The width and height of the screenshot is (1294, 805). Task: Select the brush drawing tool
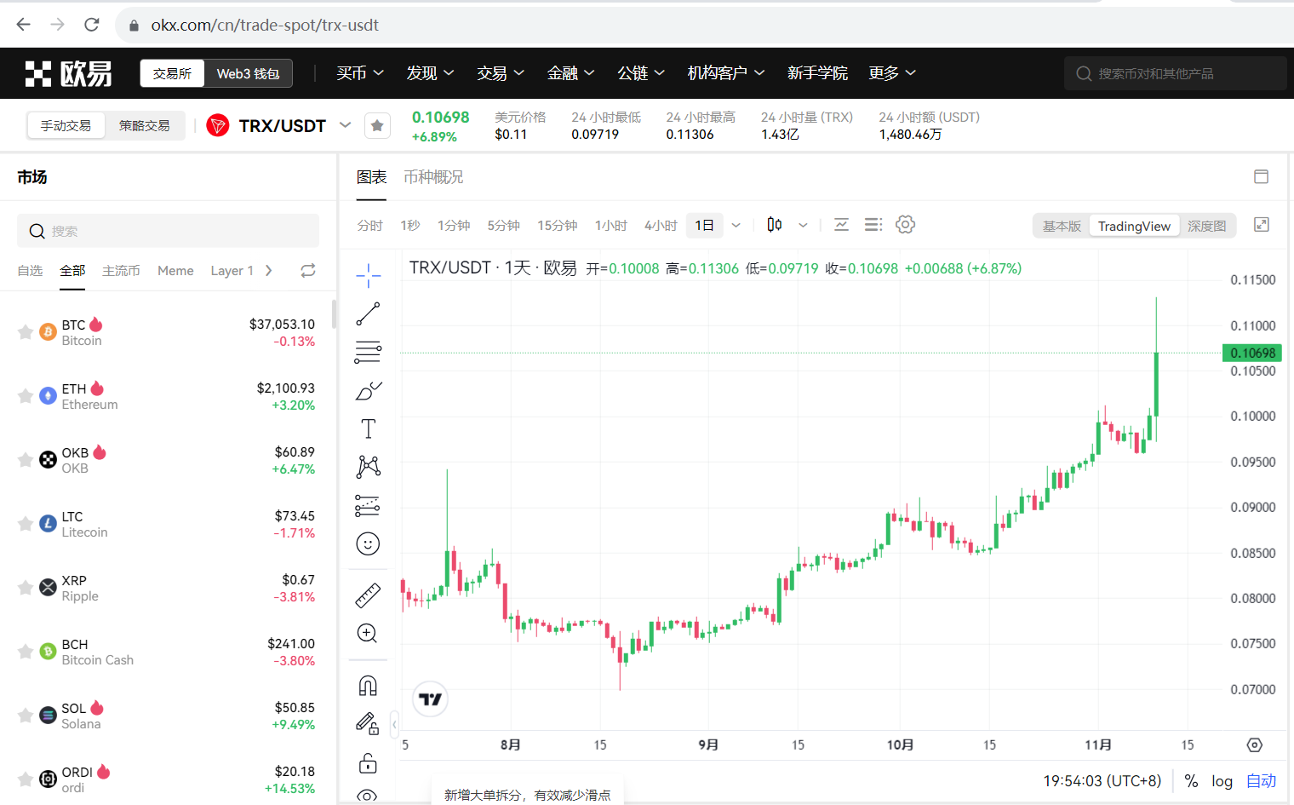point(368,390)
